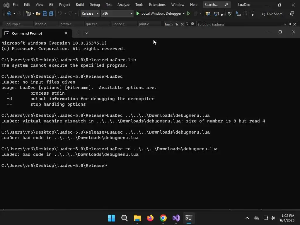Image resolution: width=300 pixels, height=225 pixels.
Task: Close the Command Prompt tab
Action: pyautogui.click(x=66, y=33)
